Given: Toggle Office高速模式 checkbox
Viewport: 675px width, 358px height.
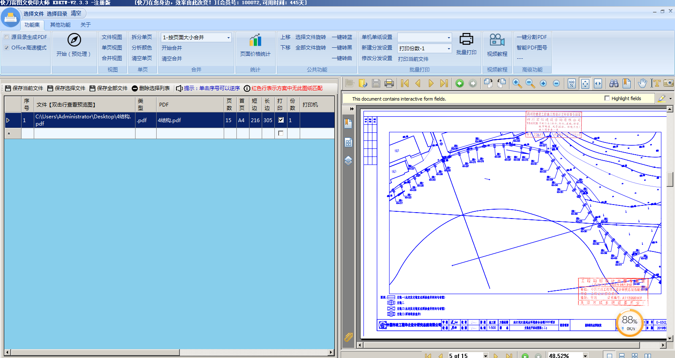Looking at the screenshot, I should pos(7,48).
